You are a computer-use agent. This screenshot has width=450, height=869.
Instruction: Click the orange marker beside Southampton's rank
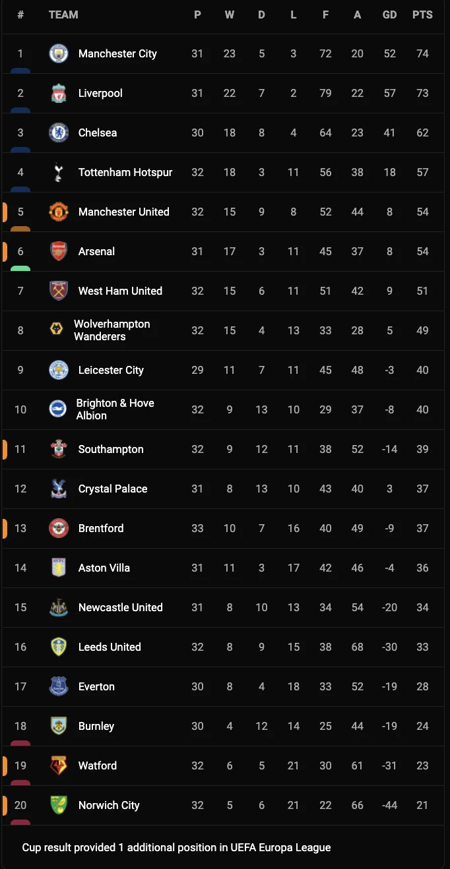[5, 450]
